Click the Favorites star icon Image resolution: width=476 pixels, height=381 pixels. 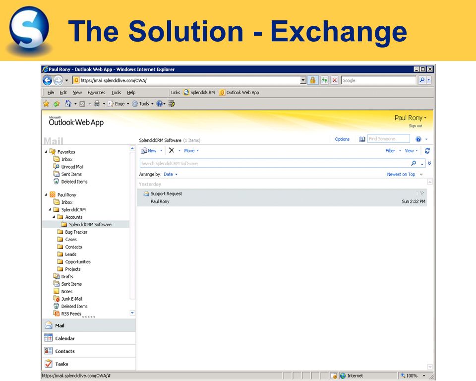point(46,104)
